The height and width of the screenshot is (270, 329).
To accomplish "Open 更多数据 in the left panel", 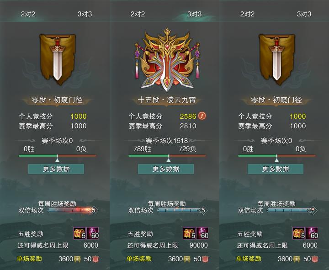I will (56, 169).
